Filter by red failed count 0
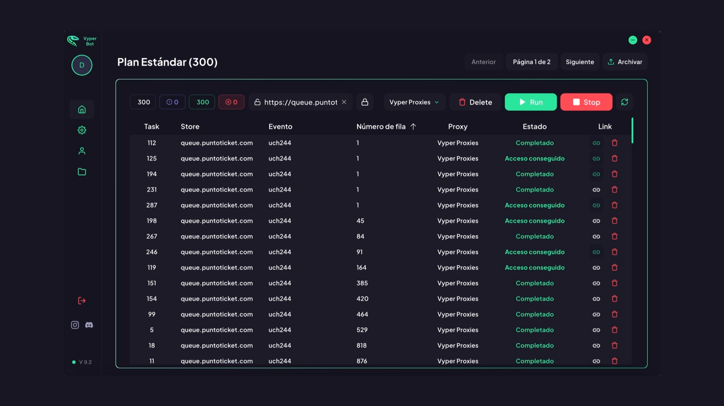 [x=231, y=102]
